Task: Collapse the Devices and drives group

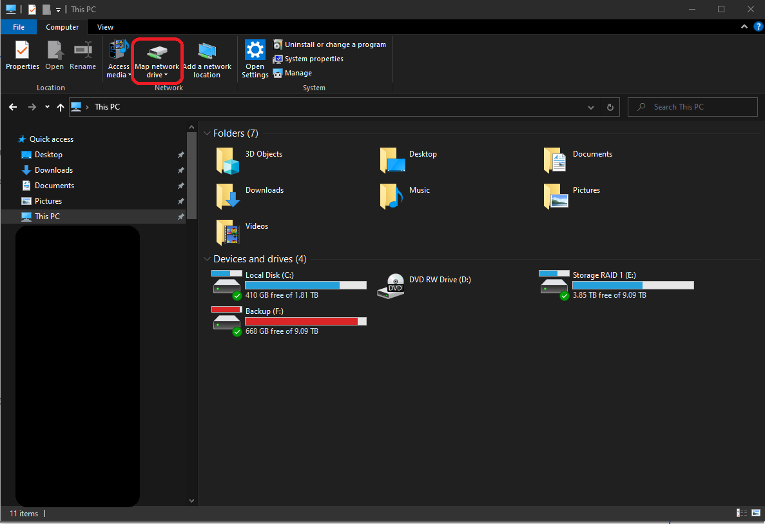Action: click(x=207, y=259)
